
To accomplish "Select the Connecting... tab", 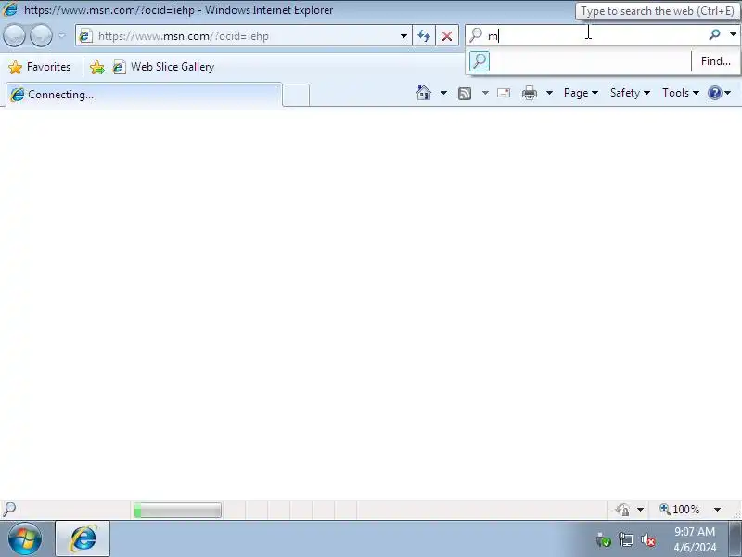I will [143, 95].
